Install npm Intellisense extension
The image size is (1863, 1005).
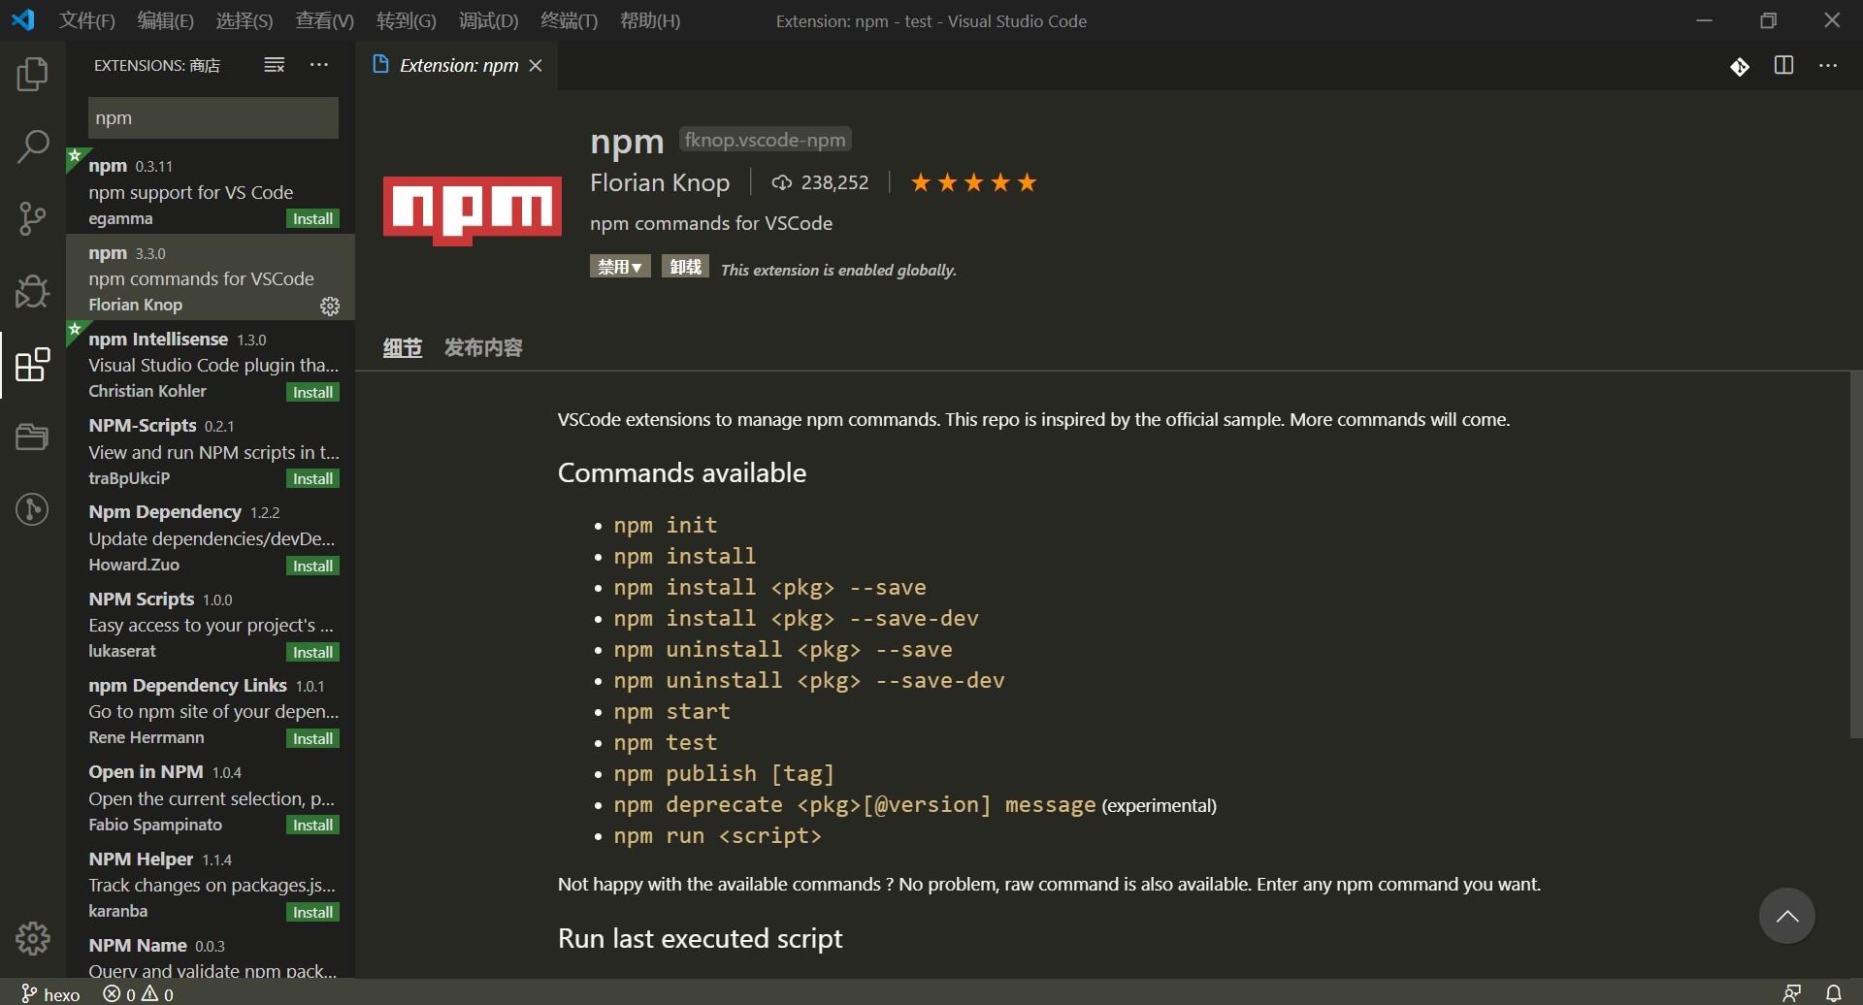point(312,393)
